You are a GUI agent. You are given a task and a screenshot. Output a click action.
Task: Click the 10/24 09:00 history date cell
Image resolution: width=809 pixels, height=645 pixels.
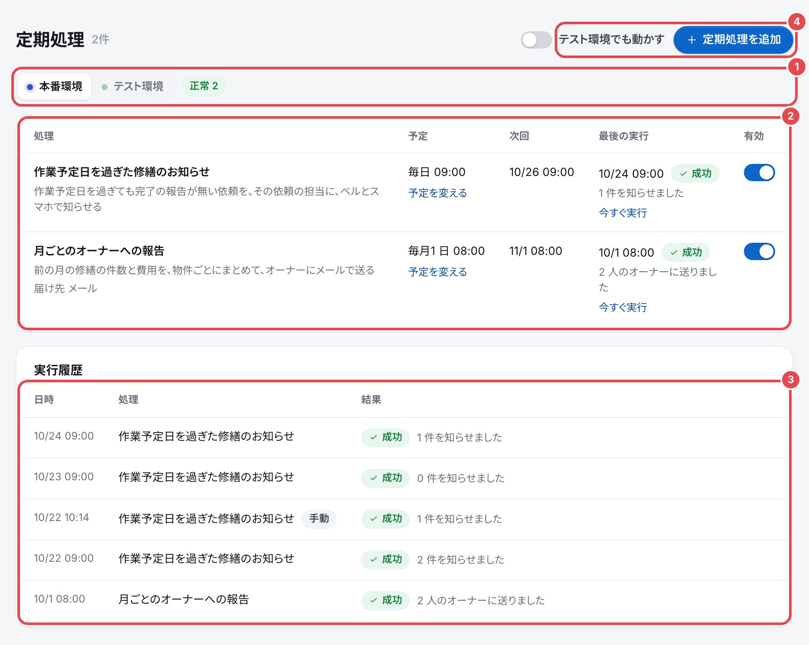[x=64, y=436]
